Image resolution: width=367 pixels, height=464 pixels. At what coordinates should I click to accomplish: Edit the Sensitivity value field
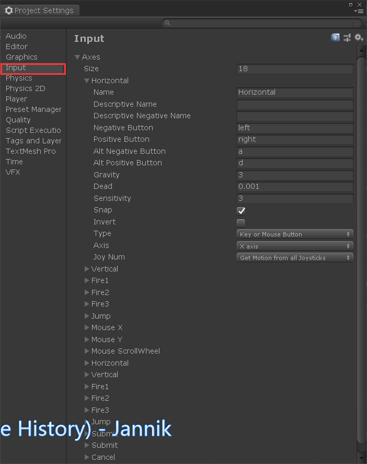(x=295, y=198)
